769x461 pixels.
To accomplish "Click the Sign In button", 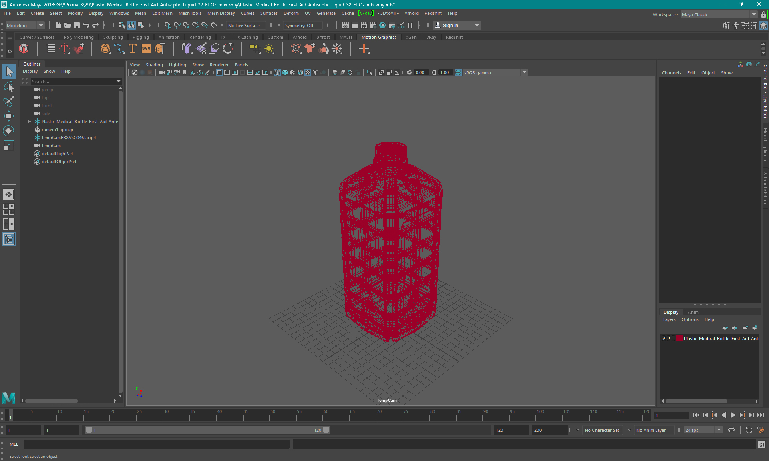I will tap(450, 26).
